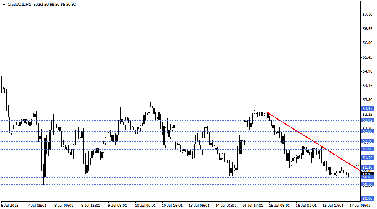Click the small circle marker above 51.20
This screenshot has width=377, height=209.
pyautogui.click(x=357, y=164)
